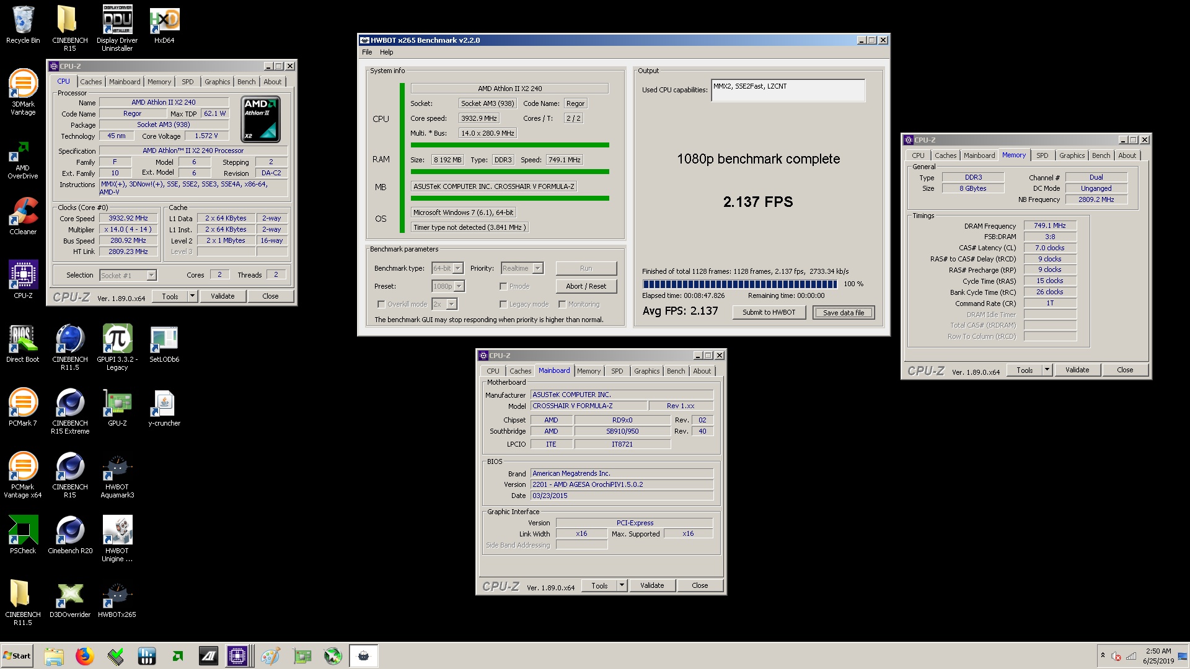Select the About tab in Memory window
This screenshot has width=1190, height=669.
pos(1127,155)
